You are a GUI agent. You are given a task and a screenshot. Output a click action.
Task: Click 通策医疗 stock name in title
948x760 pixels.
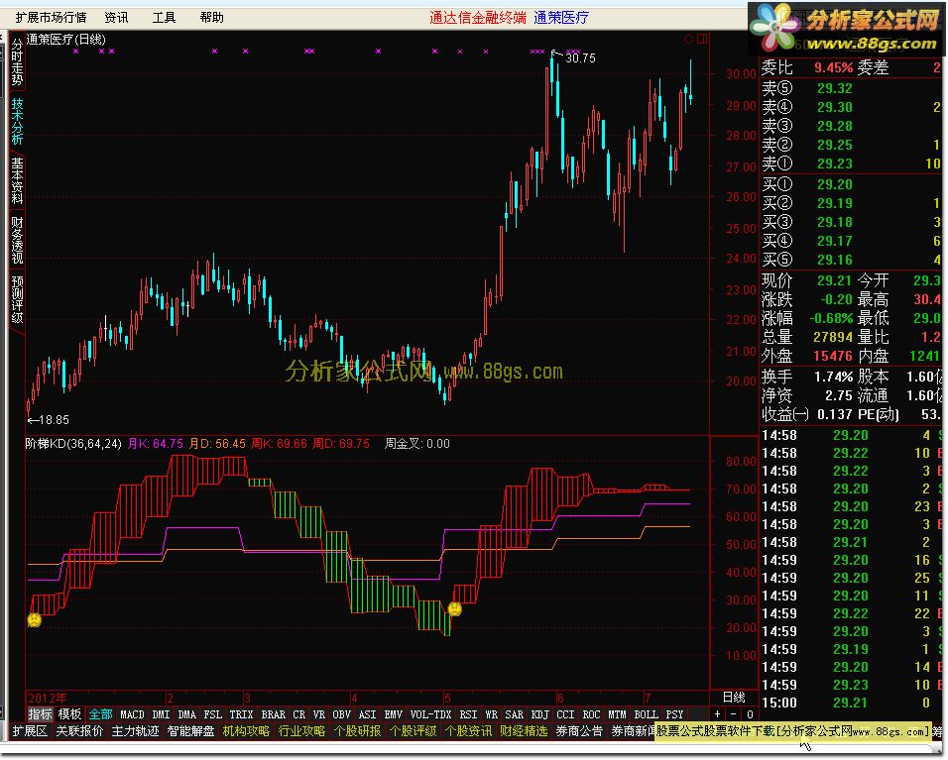point(561,18)
